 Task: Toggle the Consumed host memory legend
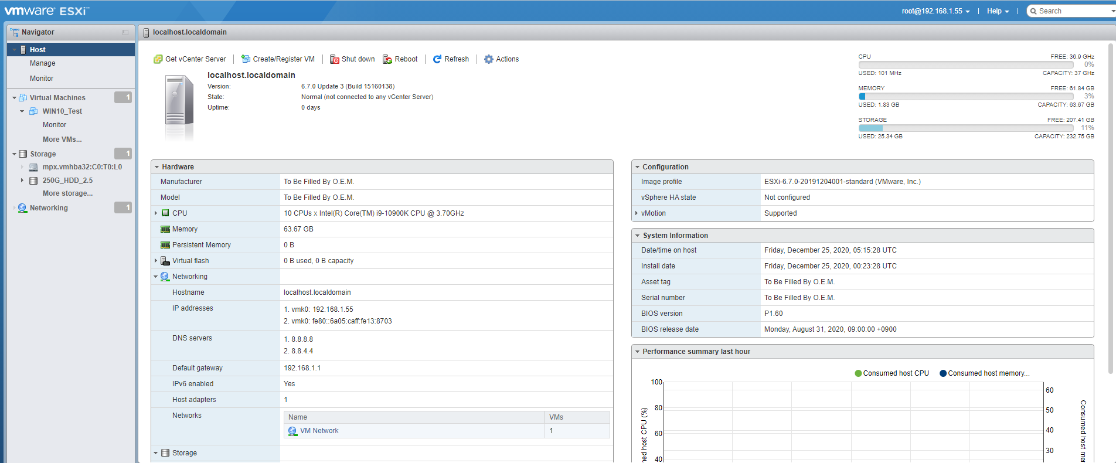[x=985, y=373]
